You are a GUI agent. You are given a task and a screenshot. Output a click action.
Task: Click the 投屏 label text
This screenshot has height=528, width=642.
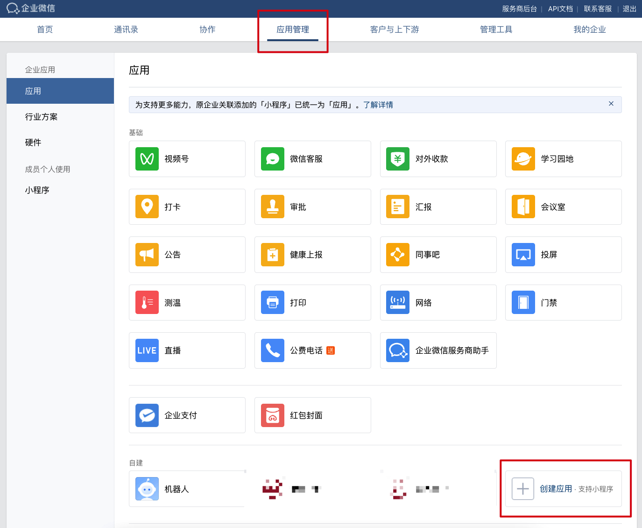(x=549, y=255)
